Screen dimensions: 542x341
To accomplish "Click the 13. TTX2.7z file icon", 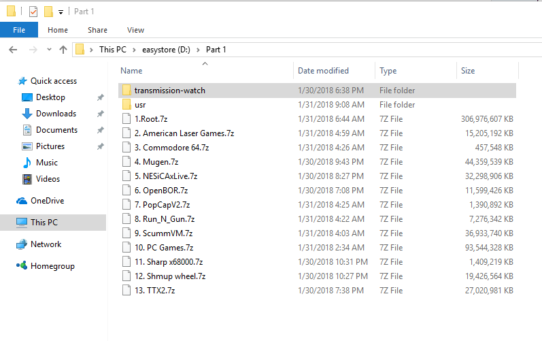I will [x=126, y=290].
